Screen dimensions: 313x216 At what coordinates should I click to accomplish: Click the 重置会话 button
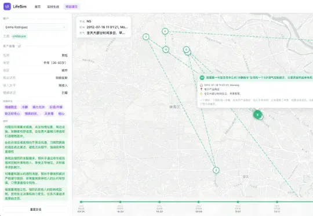click(x=35, y=210)
